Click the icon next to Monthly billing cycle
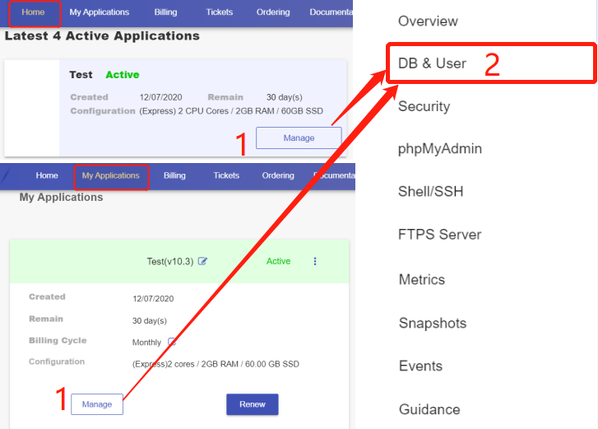This screenshot has width=598, height=429. pyautogui.click(x=172, y=342)
